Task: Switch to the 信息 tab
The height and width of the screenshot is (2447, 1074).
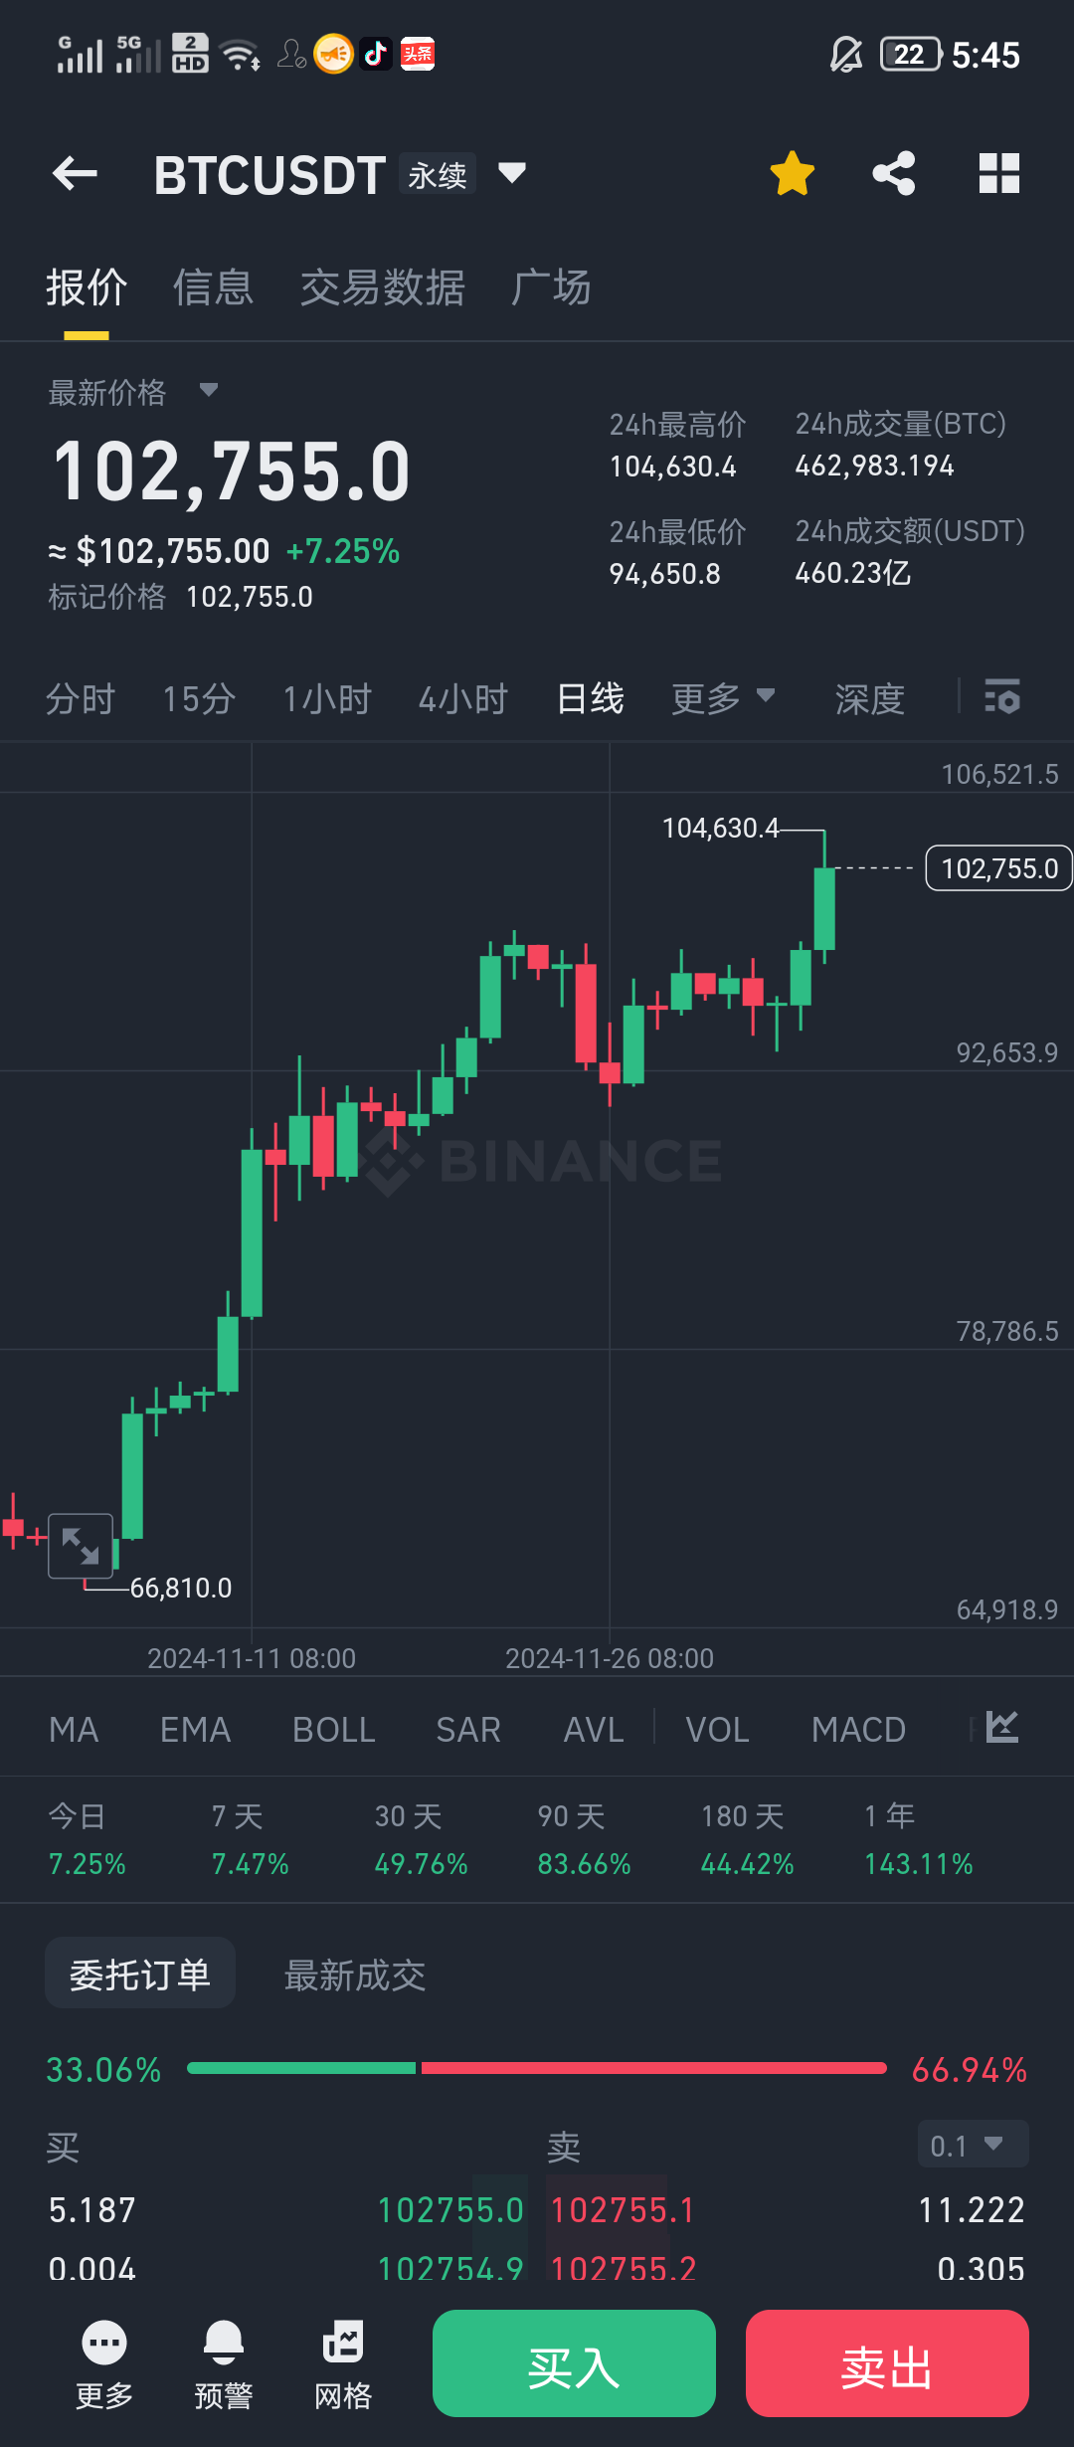Action: click(x=213, y=287)
